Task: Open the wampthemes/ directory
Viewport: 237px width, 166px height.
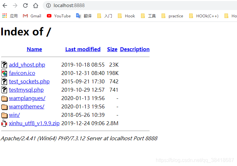Action: pos(27,106)
